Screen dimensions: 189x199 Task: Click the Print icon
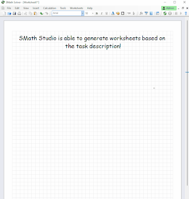(x=19, y=13)
